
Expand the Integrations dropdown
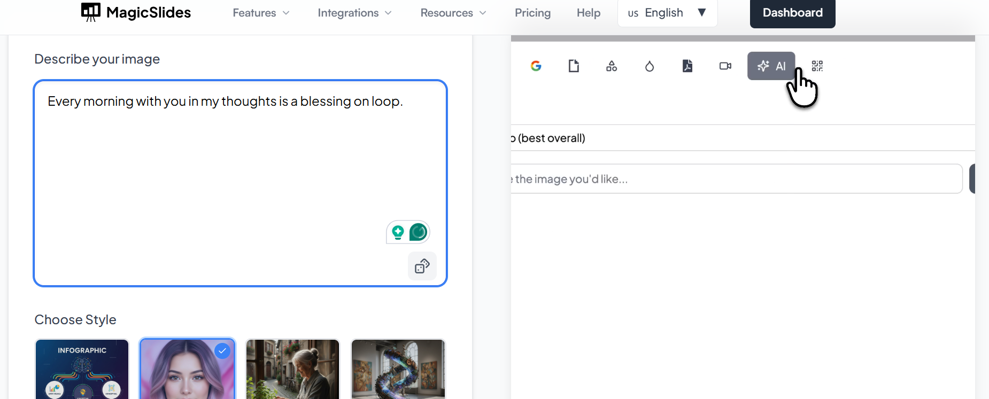(354, 13)
